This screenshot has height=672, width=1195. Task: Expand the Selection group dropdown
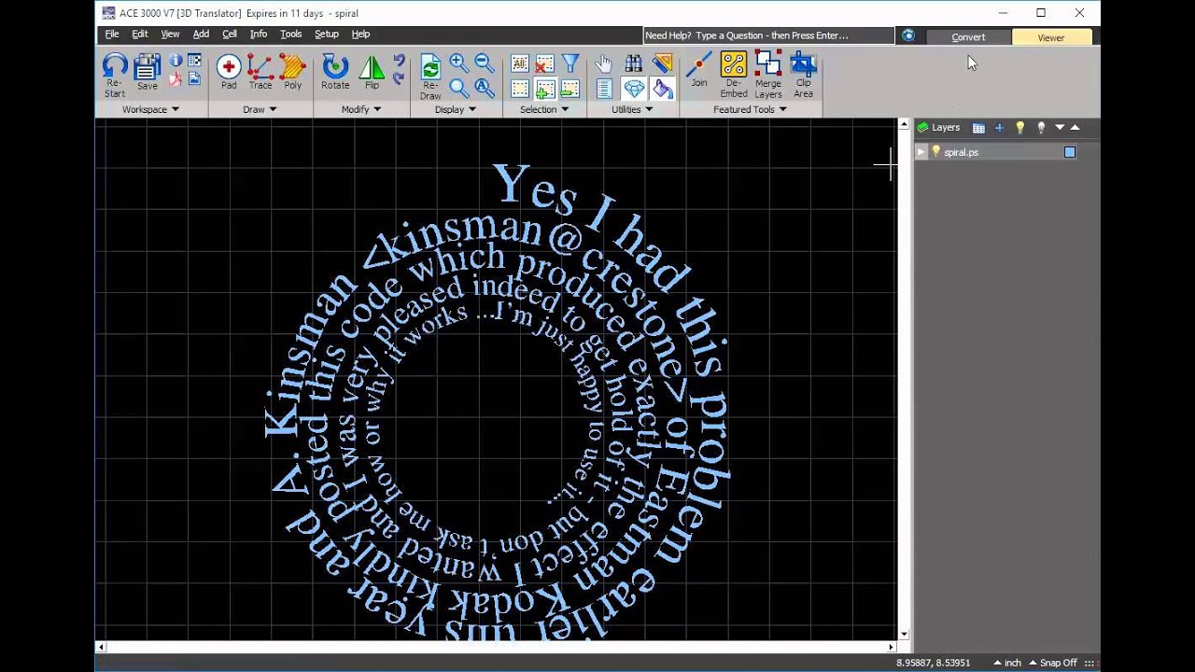(565, 109)
